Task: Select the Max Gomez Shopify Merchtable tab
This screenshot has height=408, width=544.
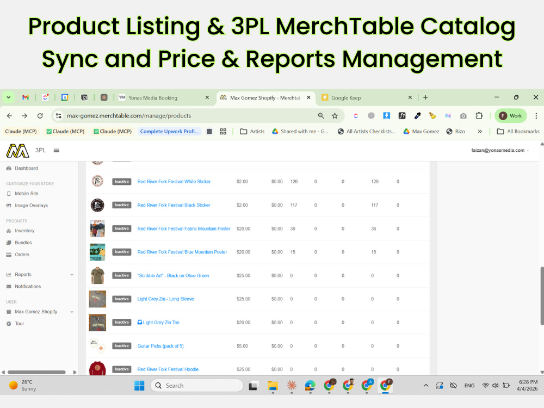Action: (265, 98)
